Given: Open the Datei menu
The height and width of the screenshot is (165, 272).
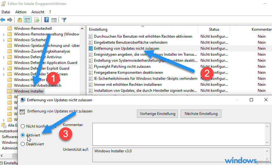Looking at the screenshot, I should coord(6,12).
